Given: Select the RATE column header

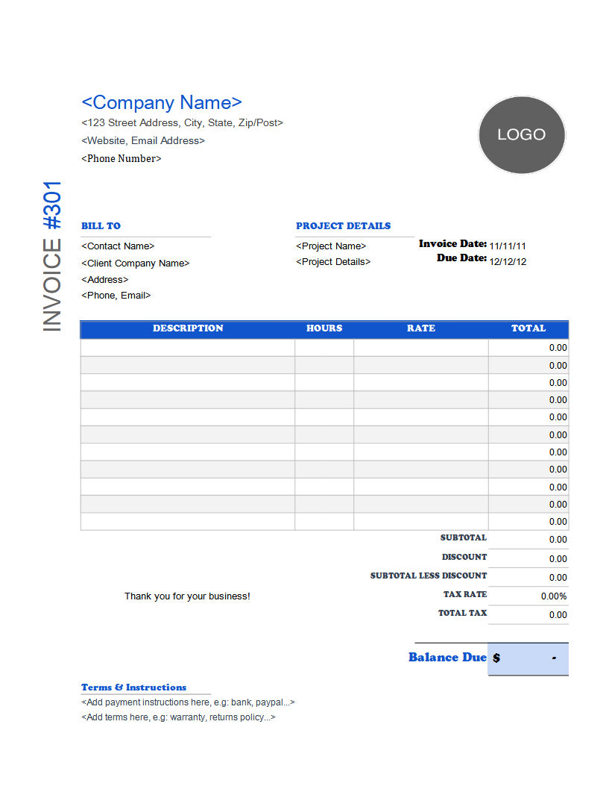Looking at the screenshot, I should [x=421, y=328].
